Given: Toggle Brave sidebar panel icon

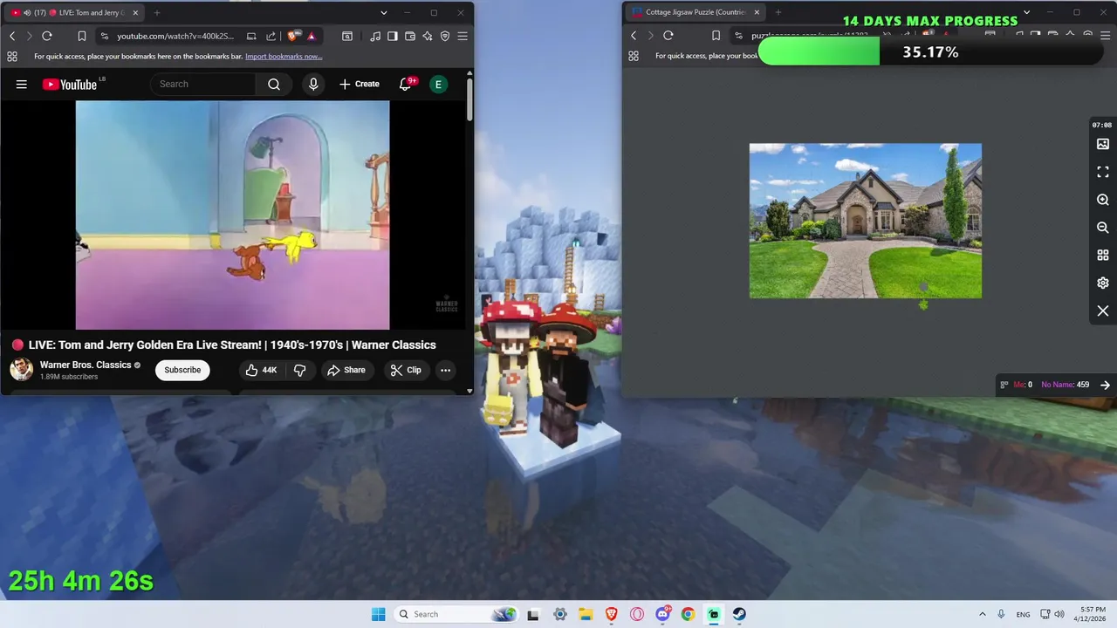Looking at the screenshot, I should [x=393, y=36].
